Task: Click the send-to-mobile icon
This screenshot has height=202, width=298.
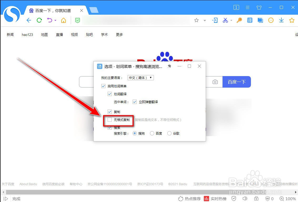Action: (x=215, y=20)
